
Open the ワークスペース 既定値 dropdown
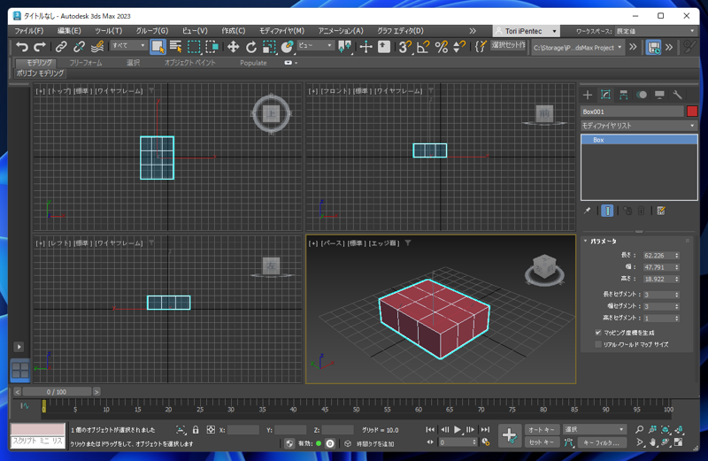point(655,31)
